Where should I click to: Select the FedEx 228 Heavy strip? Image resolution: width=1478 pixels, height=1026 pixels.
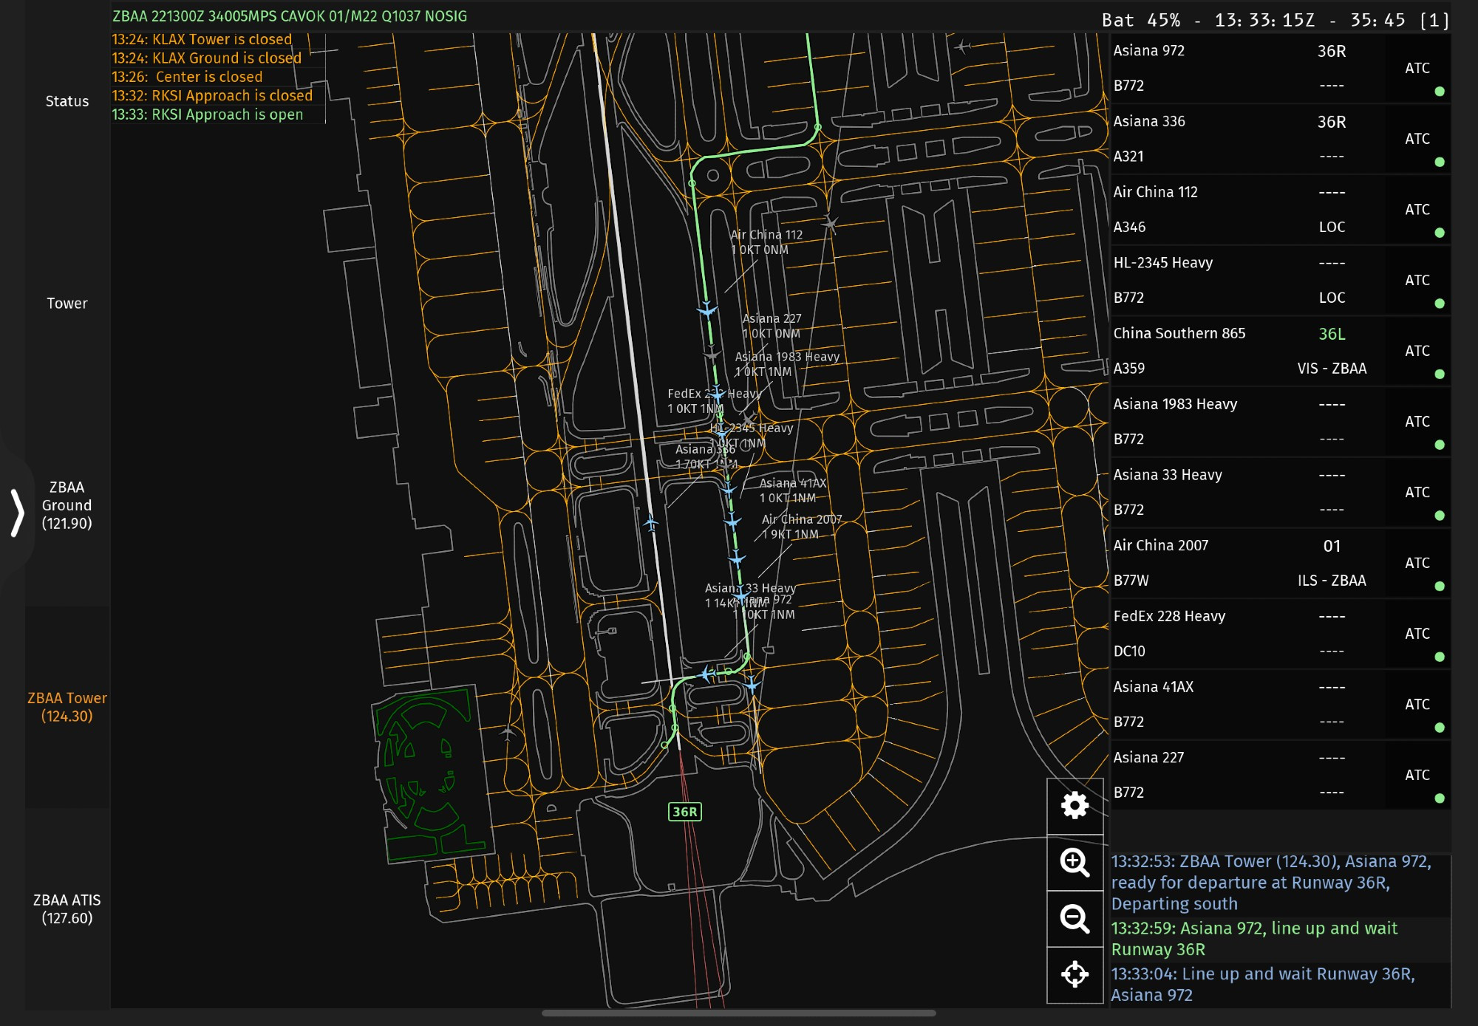(1280, 634)
